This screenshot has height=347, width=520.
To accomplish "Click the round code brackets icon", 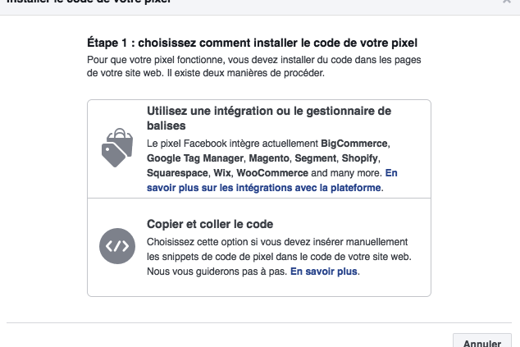I will (x=117, y=246).
